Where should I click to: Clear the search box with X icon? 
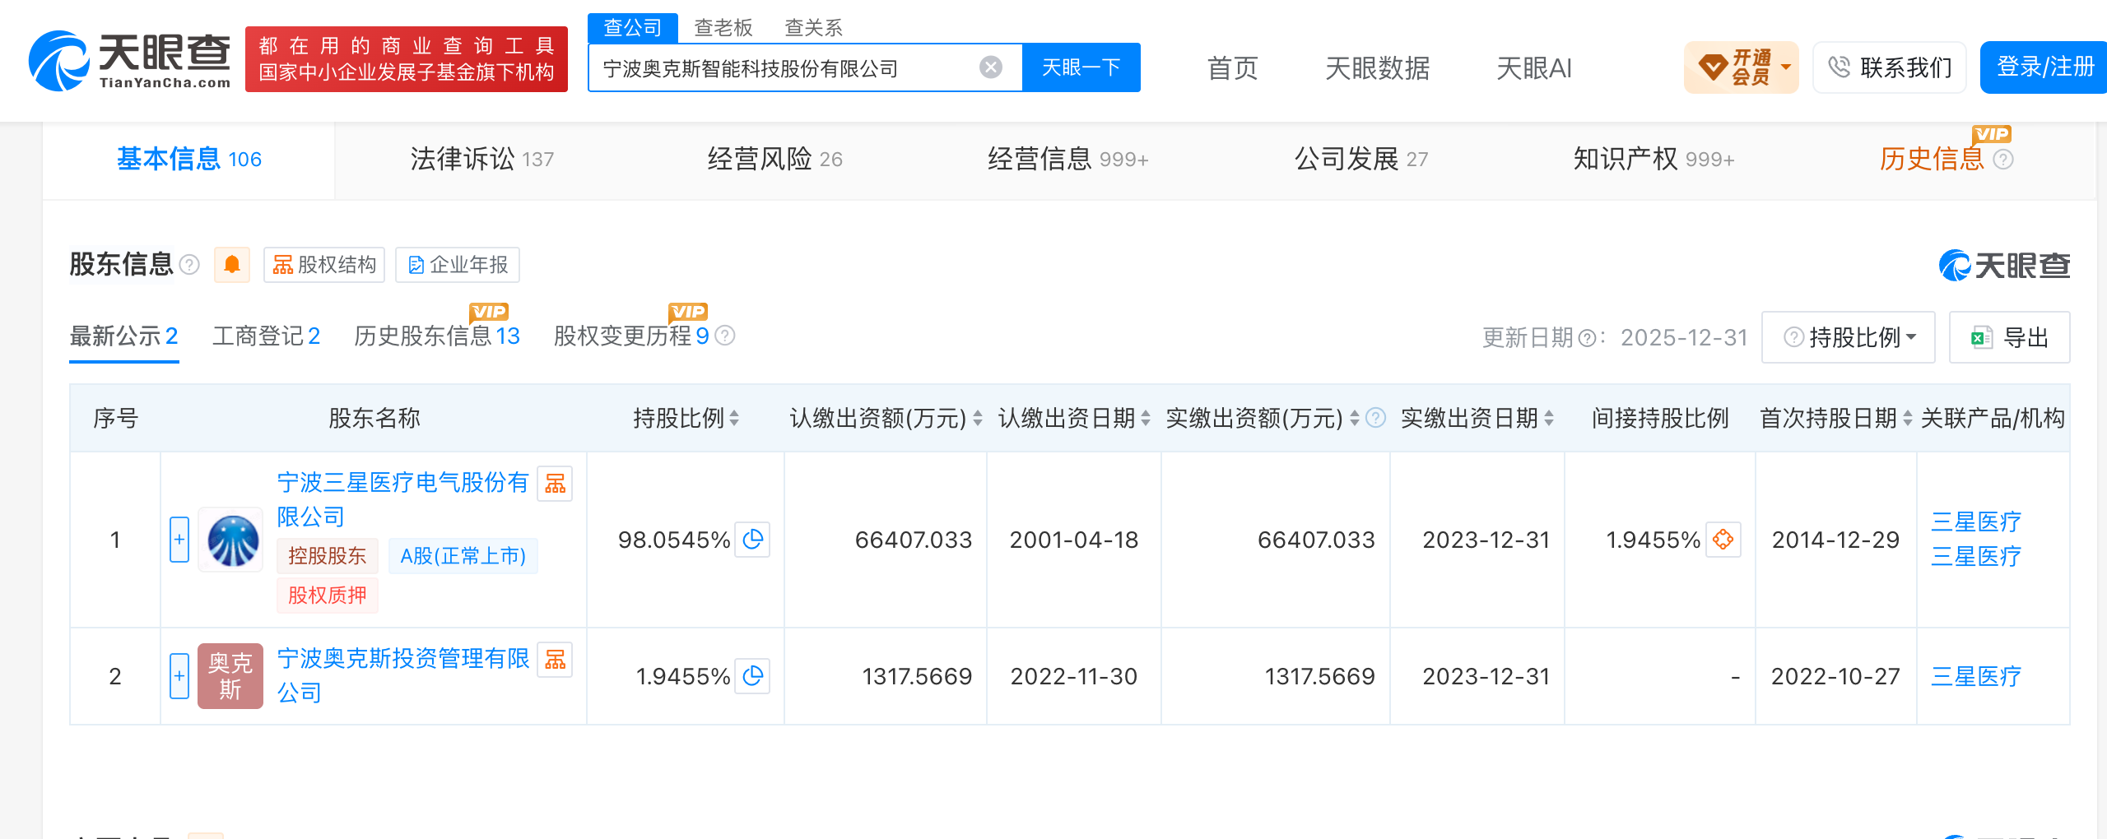click(991, 67)
